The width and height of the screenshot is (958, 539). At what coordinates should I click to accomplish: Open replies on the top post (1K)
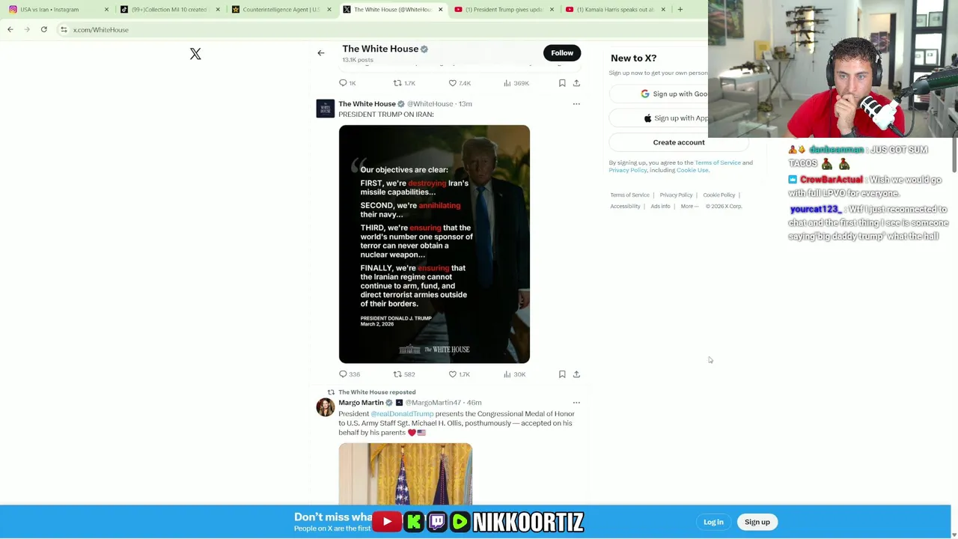(347, 83)
